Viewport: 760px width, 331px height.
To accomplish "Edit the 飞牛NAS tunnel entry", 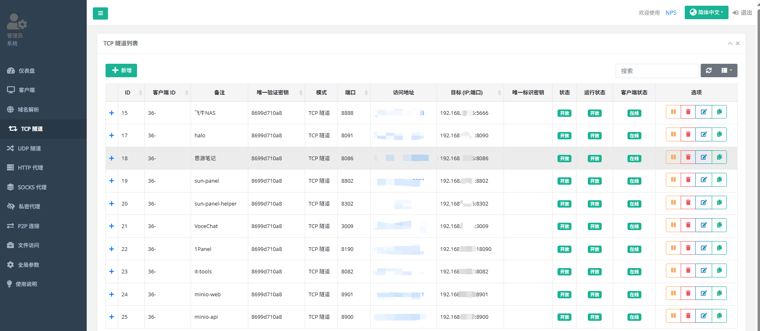I will point(704,112).
